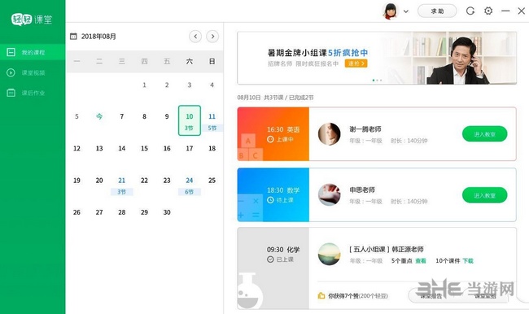Open the settings gear

pyautogui.click(x=488, y=11)
